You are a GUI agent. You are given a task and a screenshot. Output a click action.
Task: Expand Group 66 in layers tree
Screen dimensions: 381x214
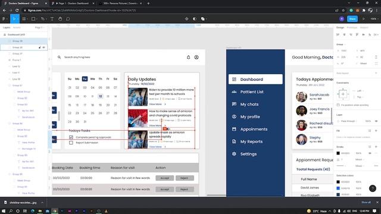10,124
